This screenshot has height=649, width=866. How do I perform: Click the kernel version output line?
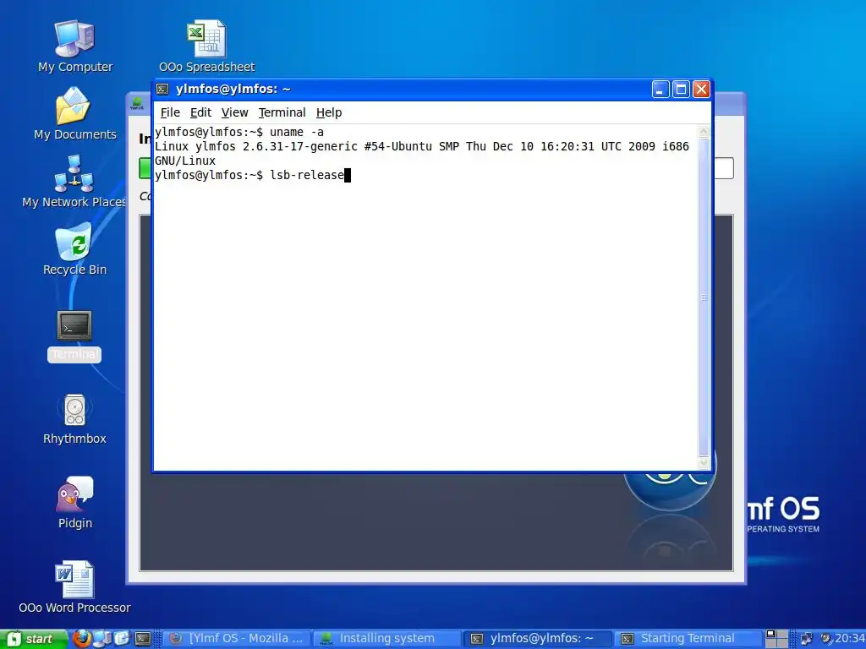point(422,146)
